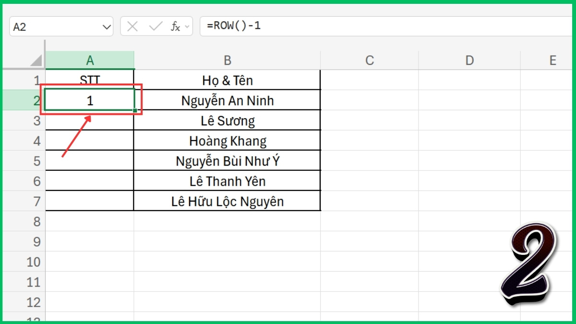Click cell C1 next to Họ & Tên
This screenshot has height=324, width=576.
[x=370, y=80]
